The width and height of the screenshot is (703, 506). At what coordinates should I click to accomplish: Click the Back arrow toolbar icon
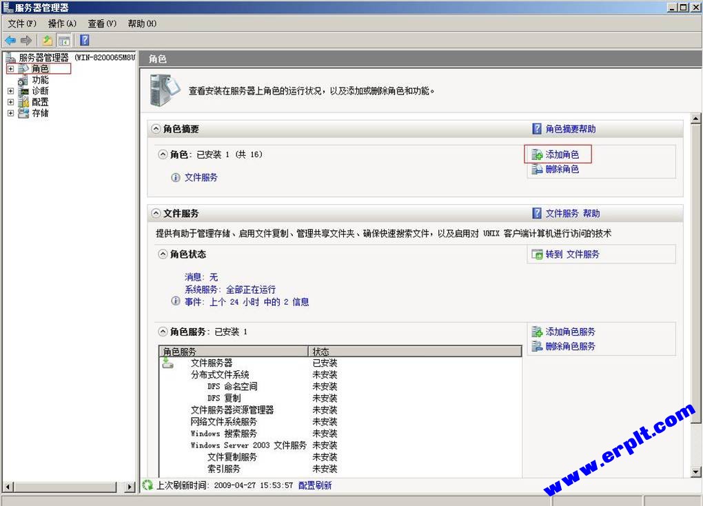coord(10,41)
